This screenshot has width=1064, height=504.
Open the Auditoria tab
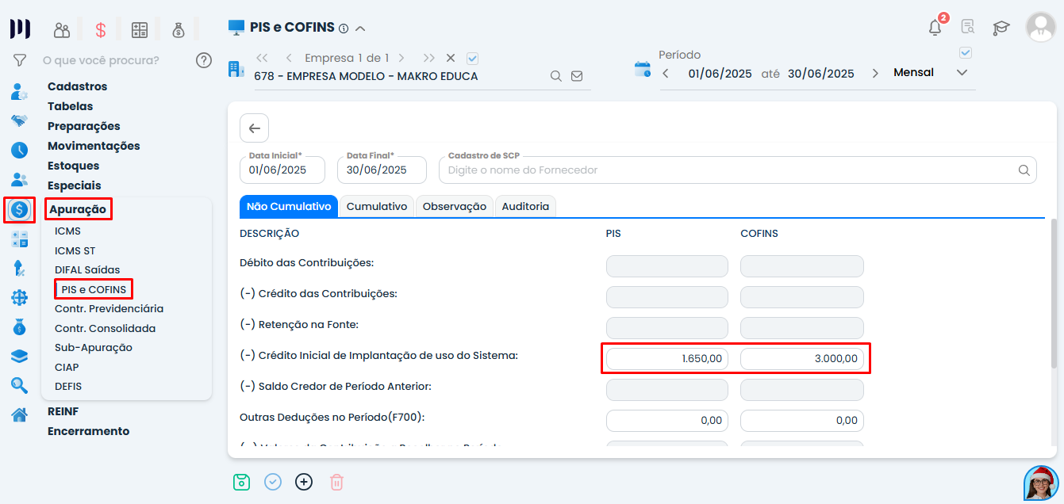(x=525, y=206)
